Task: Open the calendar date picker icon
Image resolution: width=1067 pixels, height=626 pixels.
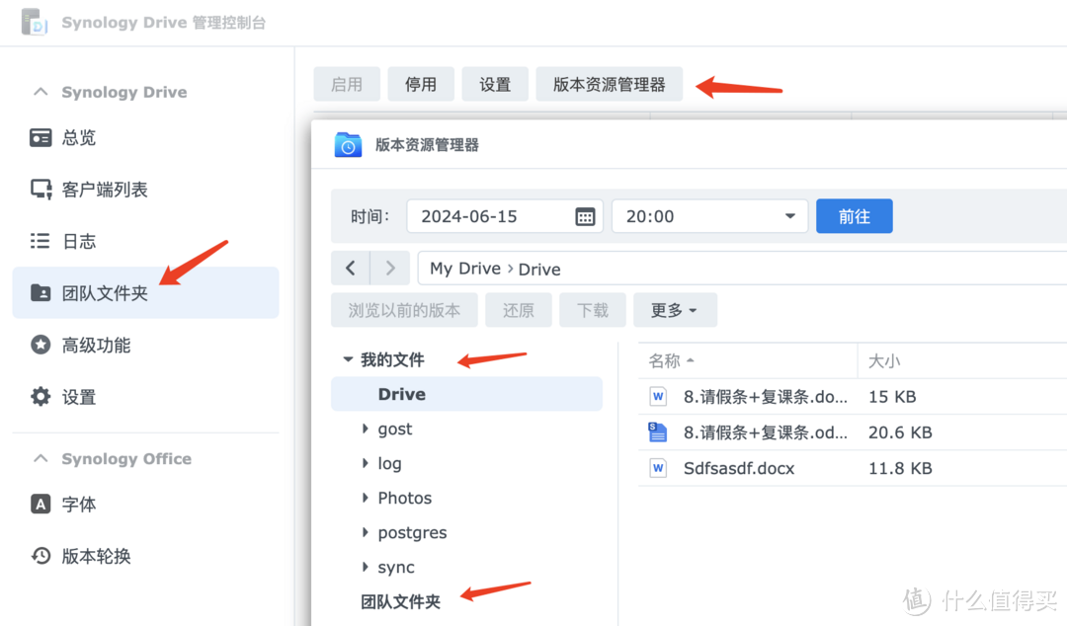Action: tap(585, 216)
